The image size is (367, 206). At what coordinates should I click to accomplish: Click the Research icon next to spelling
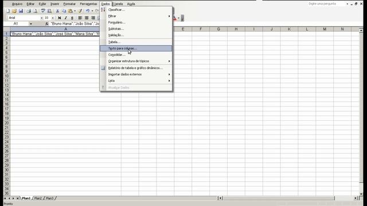[49, 11]
